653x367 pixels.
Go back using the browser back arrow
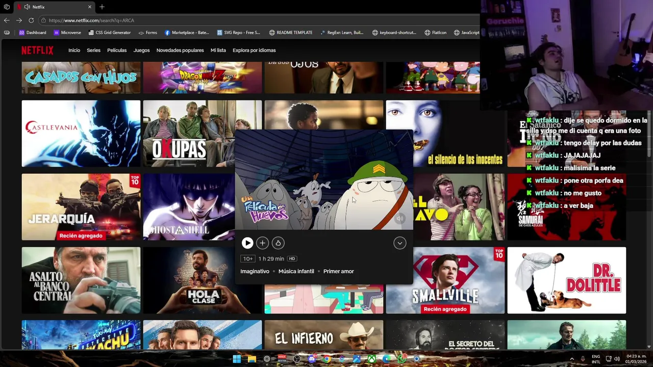pyautogui.click(x=7, y=20)
